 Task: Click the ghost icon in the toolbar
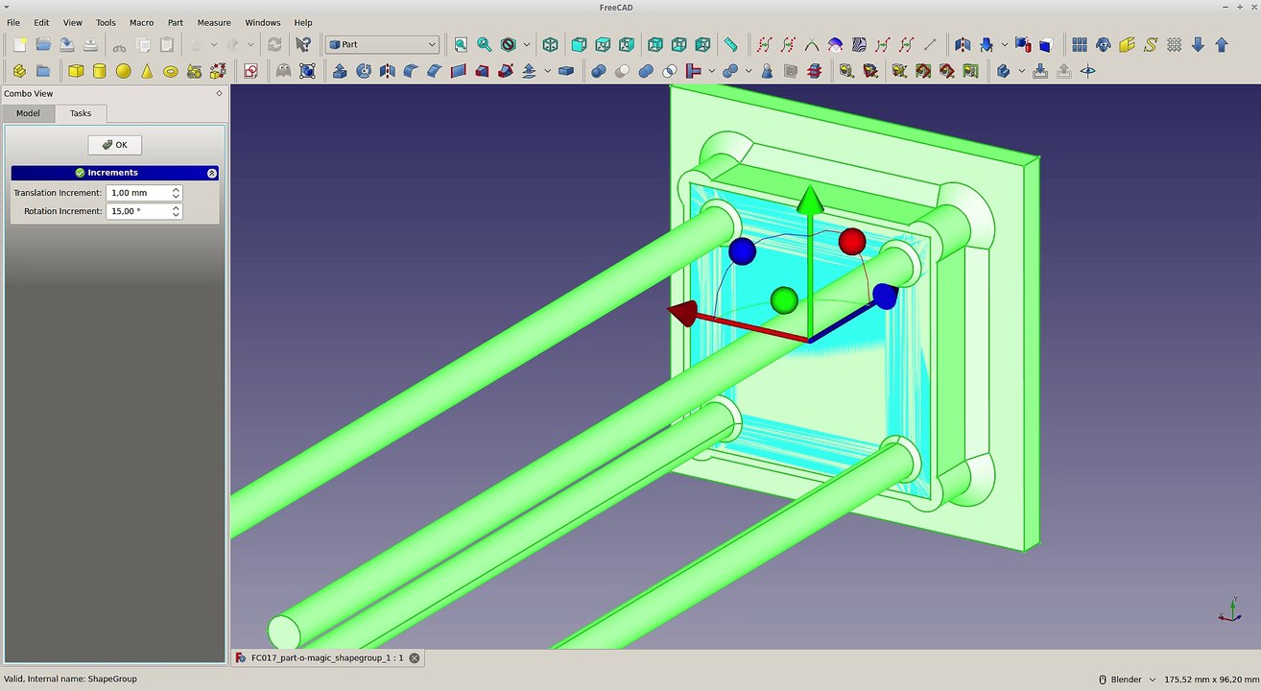click(x=283, y=71)
